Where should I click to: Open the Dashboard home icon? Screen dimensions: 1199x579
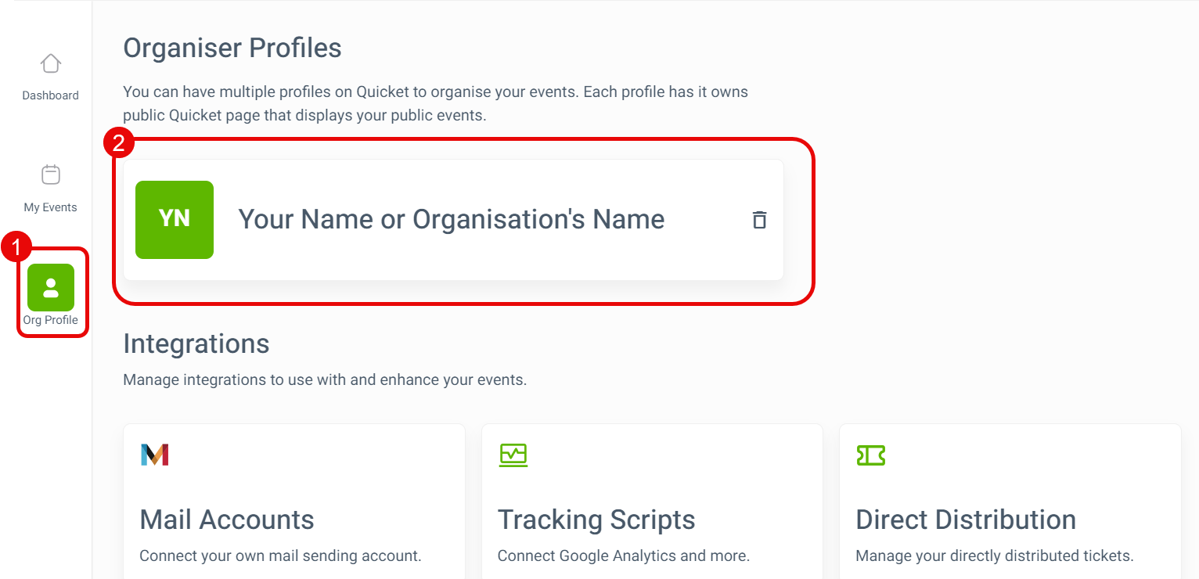(x=51, y=63)
